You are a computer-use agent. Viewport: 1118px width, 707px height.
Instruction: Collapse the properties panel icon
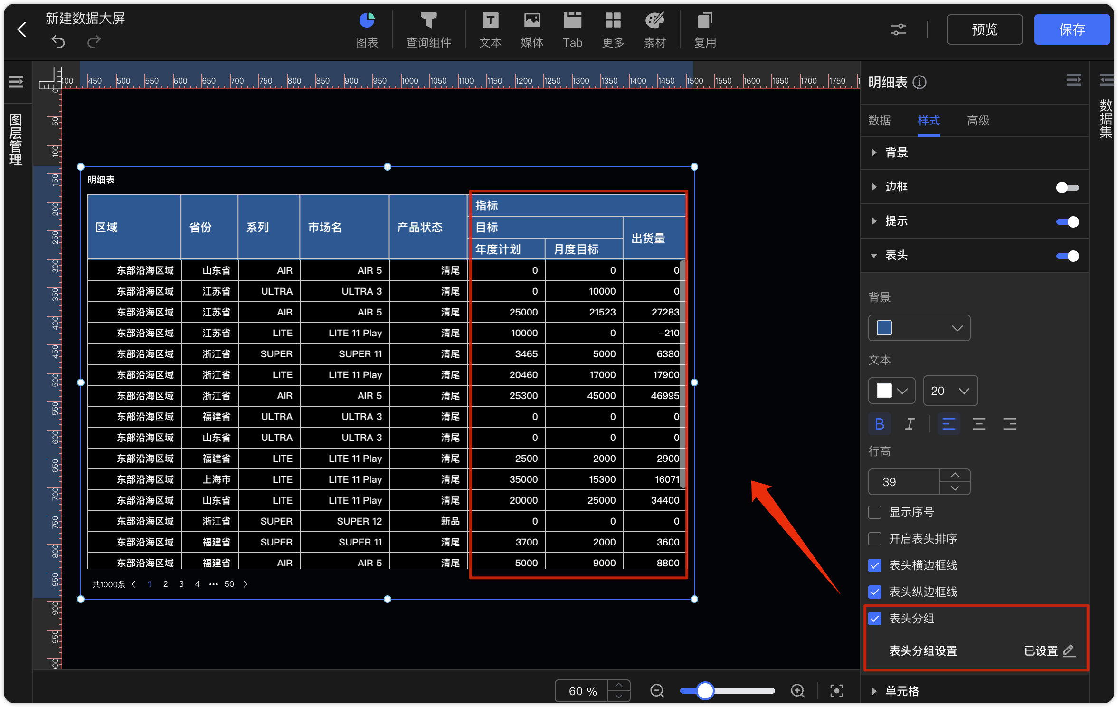1074,80
